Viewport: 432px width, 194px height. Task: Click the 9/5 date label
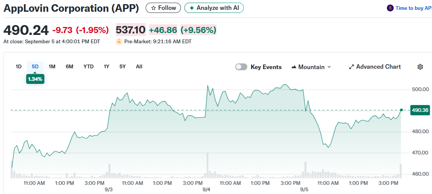(x=304, y=189)
